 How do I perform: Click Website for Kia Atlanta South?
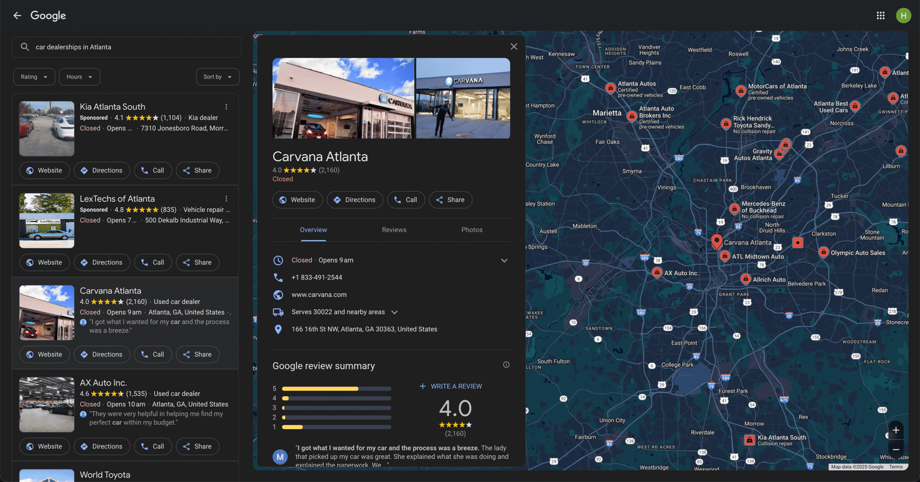(x=44, y=170)
